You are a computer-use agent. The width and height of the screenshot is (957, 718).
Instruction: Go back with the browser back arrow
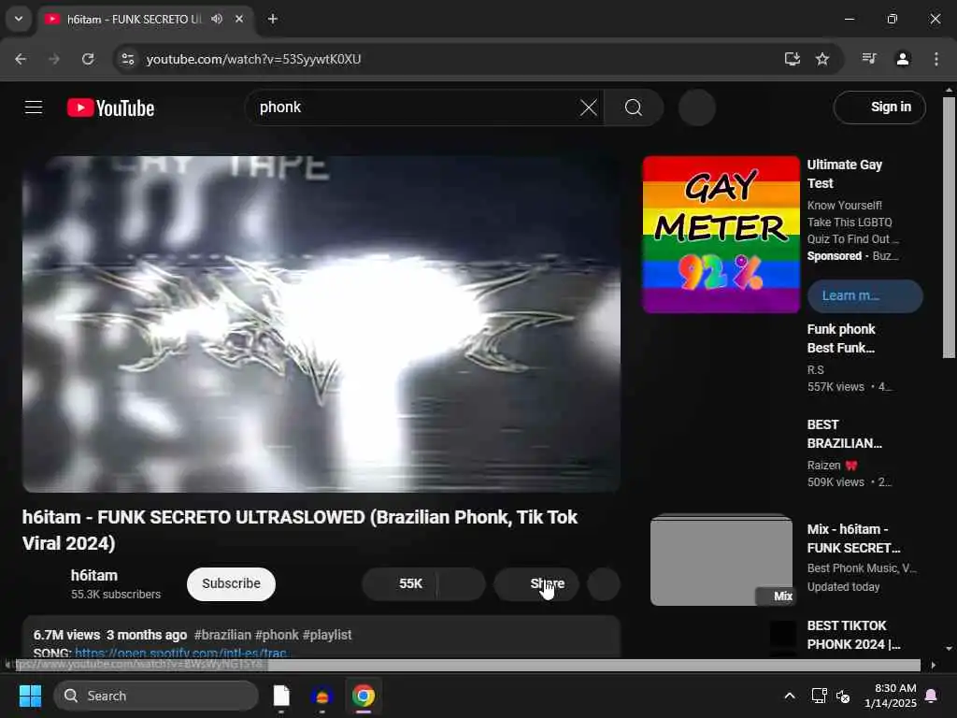[21, 59]
